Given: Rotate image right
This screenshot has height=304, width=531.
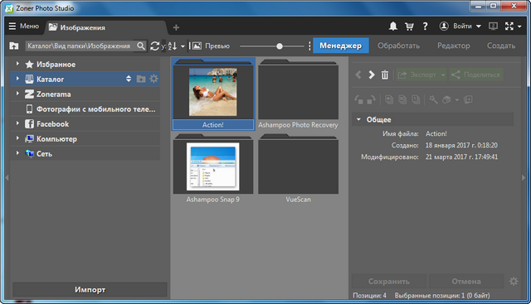Looking at the screenshot, I should coord(371,99).
